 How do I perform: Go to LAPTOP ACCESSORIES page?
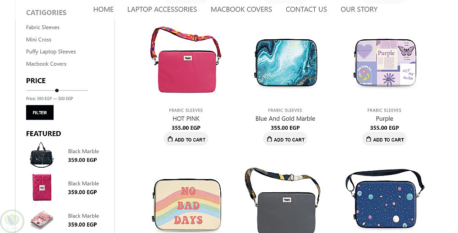click(x=162, y=9)
